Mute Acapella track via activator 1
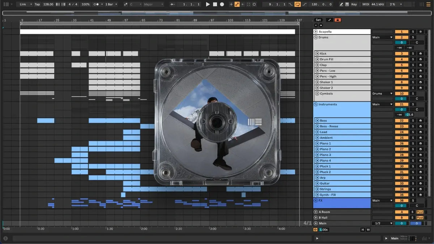The width and height of the screenshot is (434, 244). pyautogui.click(x=401, y=32)
